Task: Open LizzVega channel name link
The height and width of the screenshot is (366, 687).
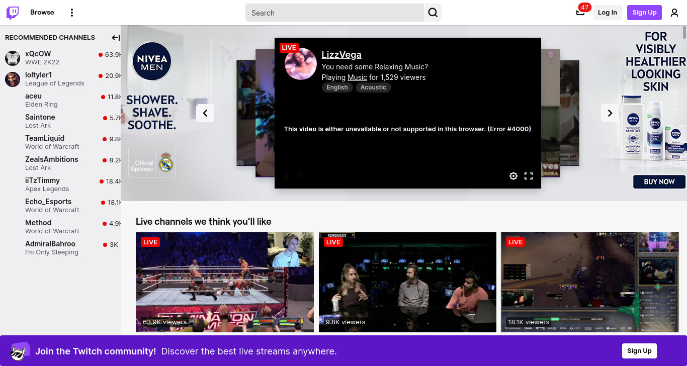Action: point(341,55)
